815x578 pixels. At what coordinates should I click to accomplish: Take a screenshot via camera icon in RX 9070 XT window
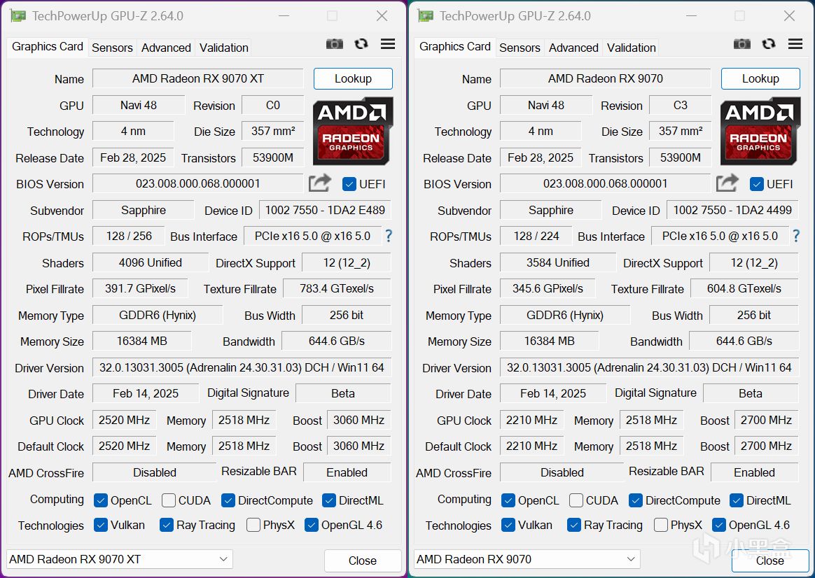pyautogui.click(x=335, y=44)
